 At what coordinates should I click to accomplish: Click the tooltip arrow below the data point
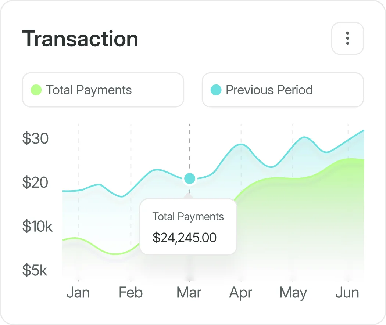pyautogui.click(x=189, y=196)
